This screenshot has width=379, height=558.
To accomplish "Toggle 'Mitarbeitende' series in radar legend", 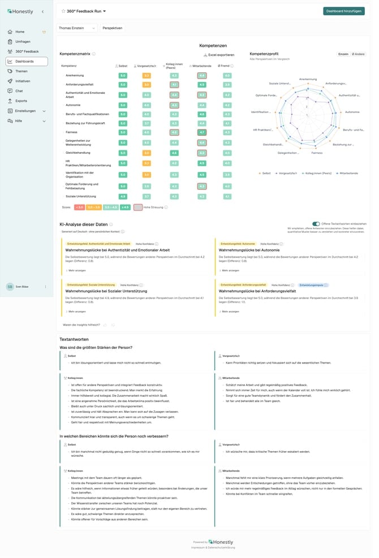I will 347,174.
